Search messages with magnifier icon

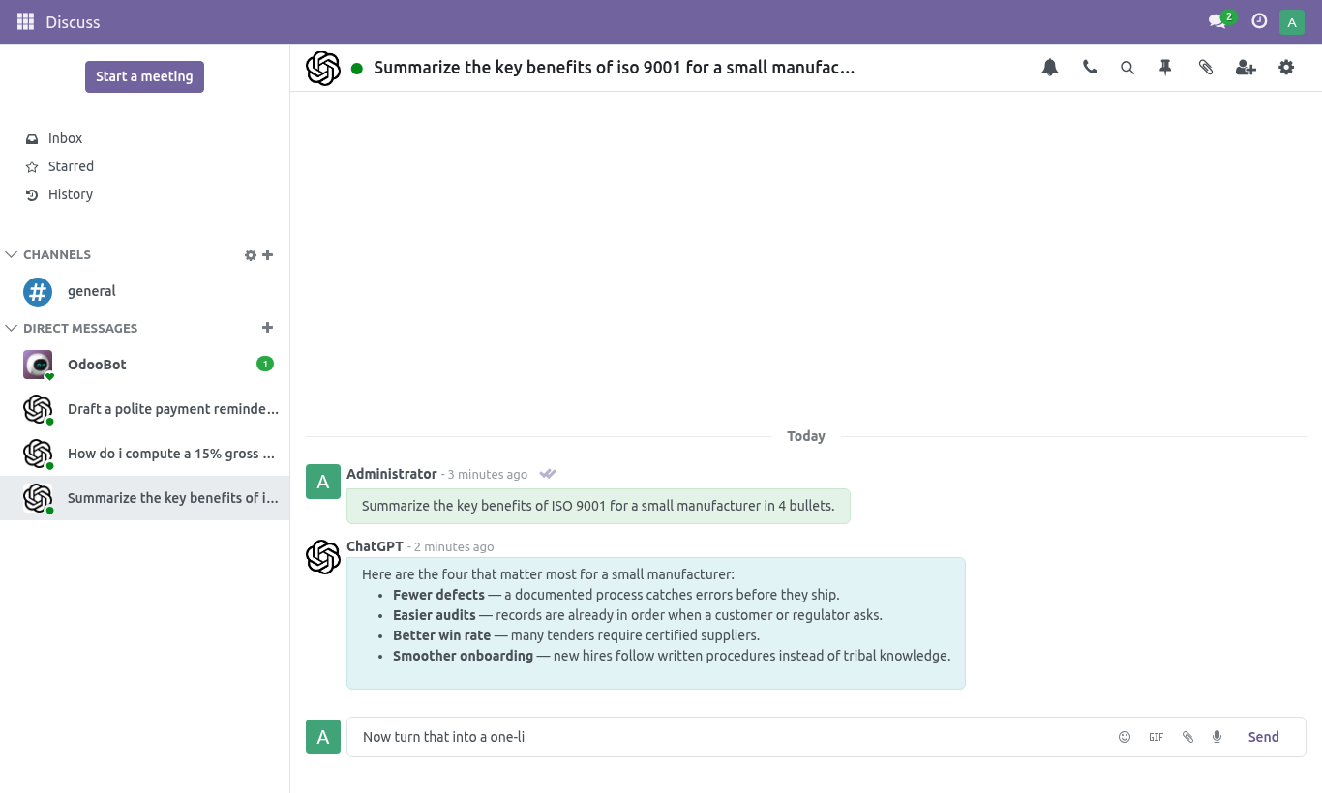point(1127,68)
